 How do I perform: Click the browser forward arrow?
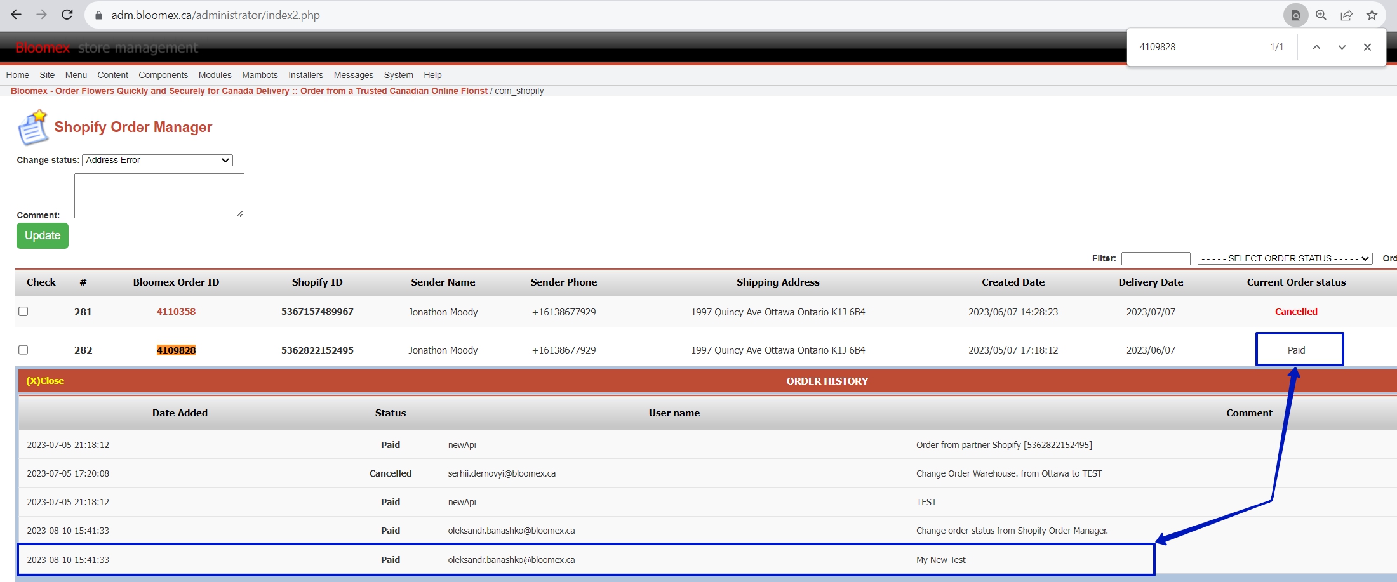[x=42, y=15]
